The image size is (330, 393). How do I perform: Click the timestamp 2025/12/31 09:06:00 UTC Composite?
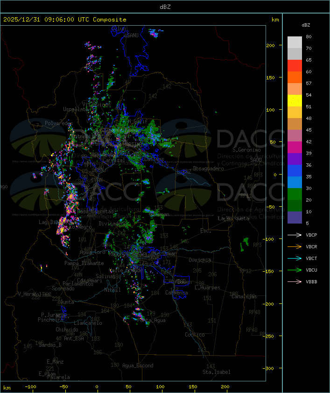tap(65, 20)
